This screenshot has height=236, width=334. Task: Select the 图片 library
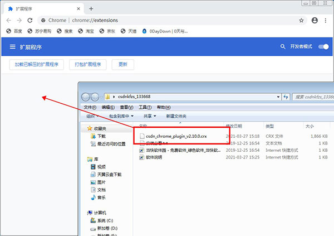click(x=98, y=182)
